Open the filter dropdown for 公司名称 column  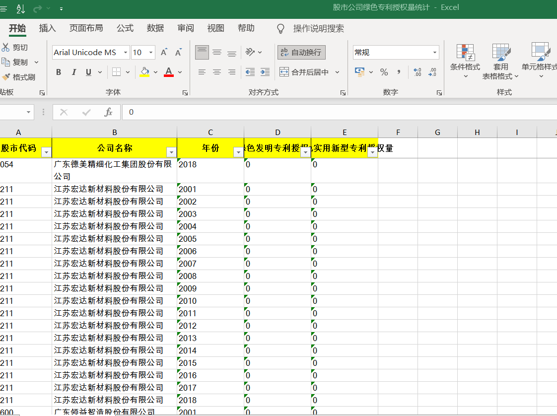(x=171, y=152)
